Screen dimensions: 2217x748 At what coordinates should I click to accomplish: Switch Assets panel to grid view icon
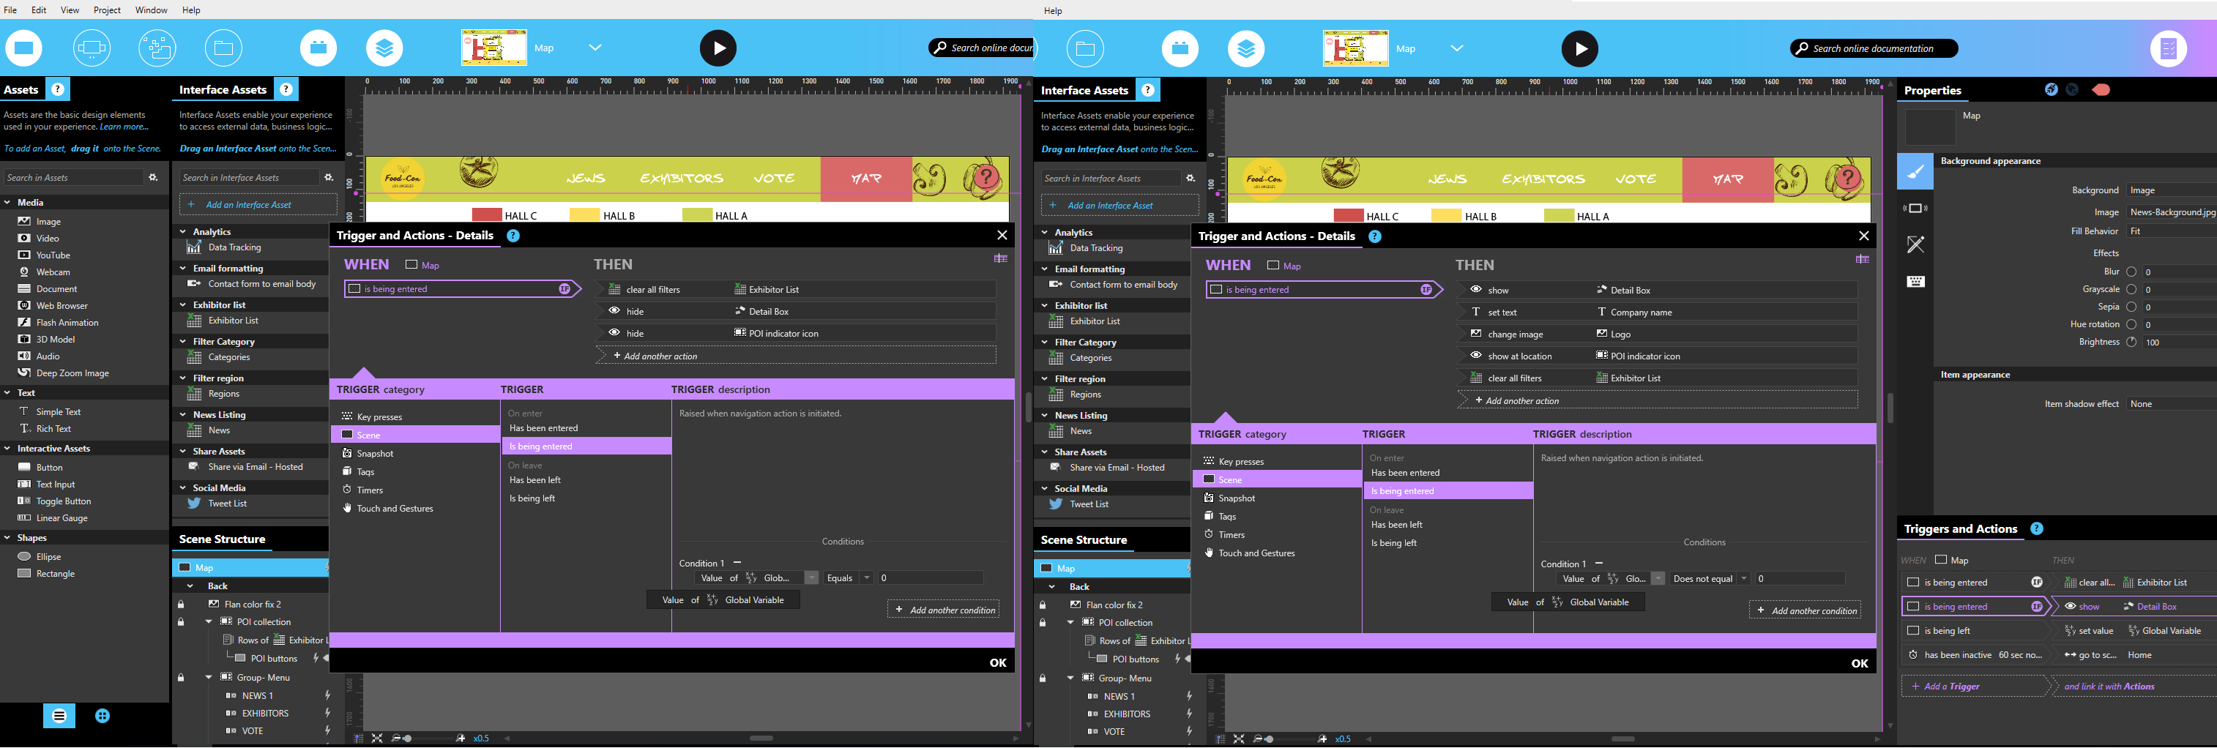tap(103, 715)
